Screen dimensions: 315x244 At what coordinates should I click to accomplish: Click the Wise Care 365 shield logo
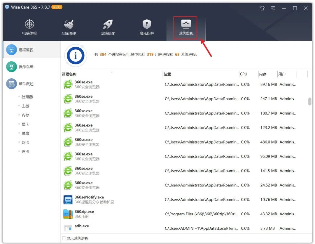point(7,7)
